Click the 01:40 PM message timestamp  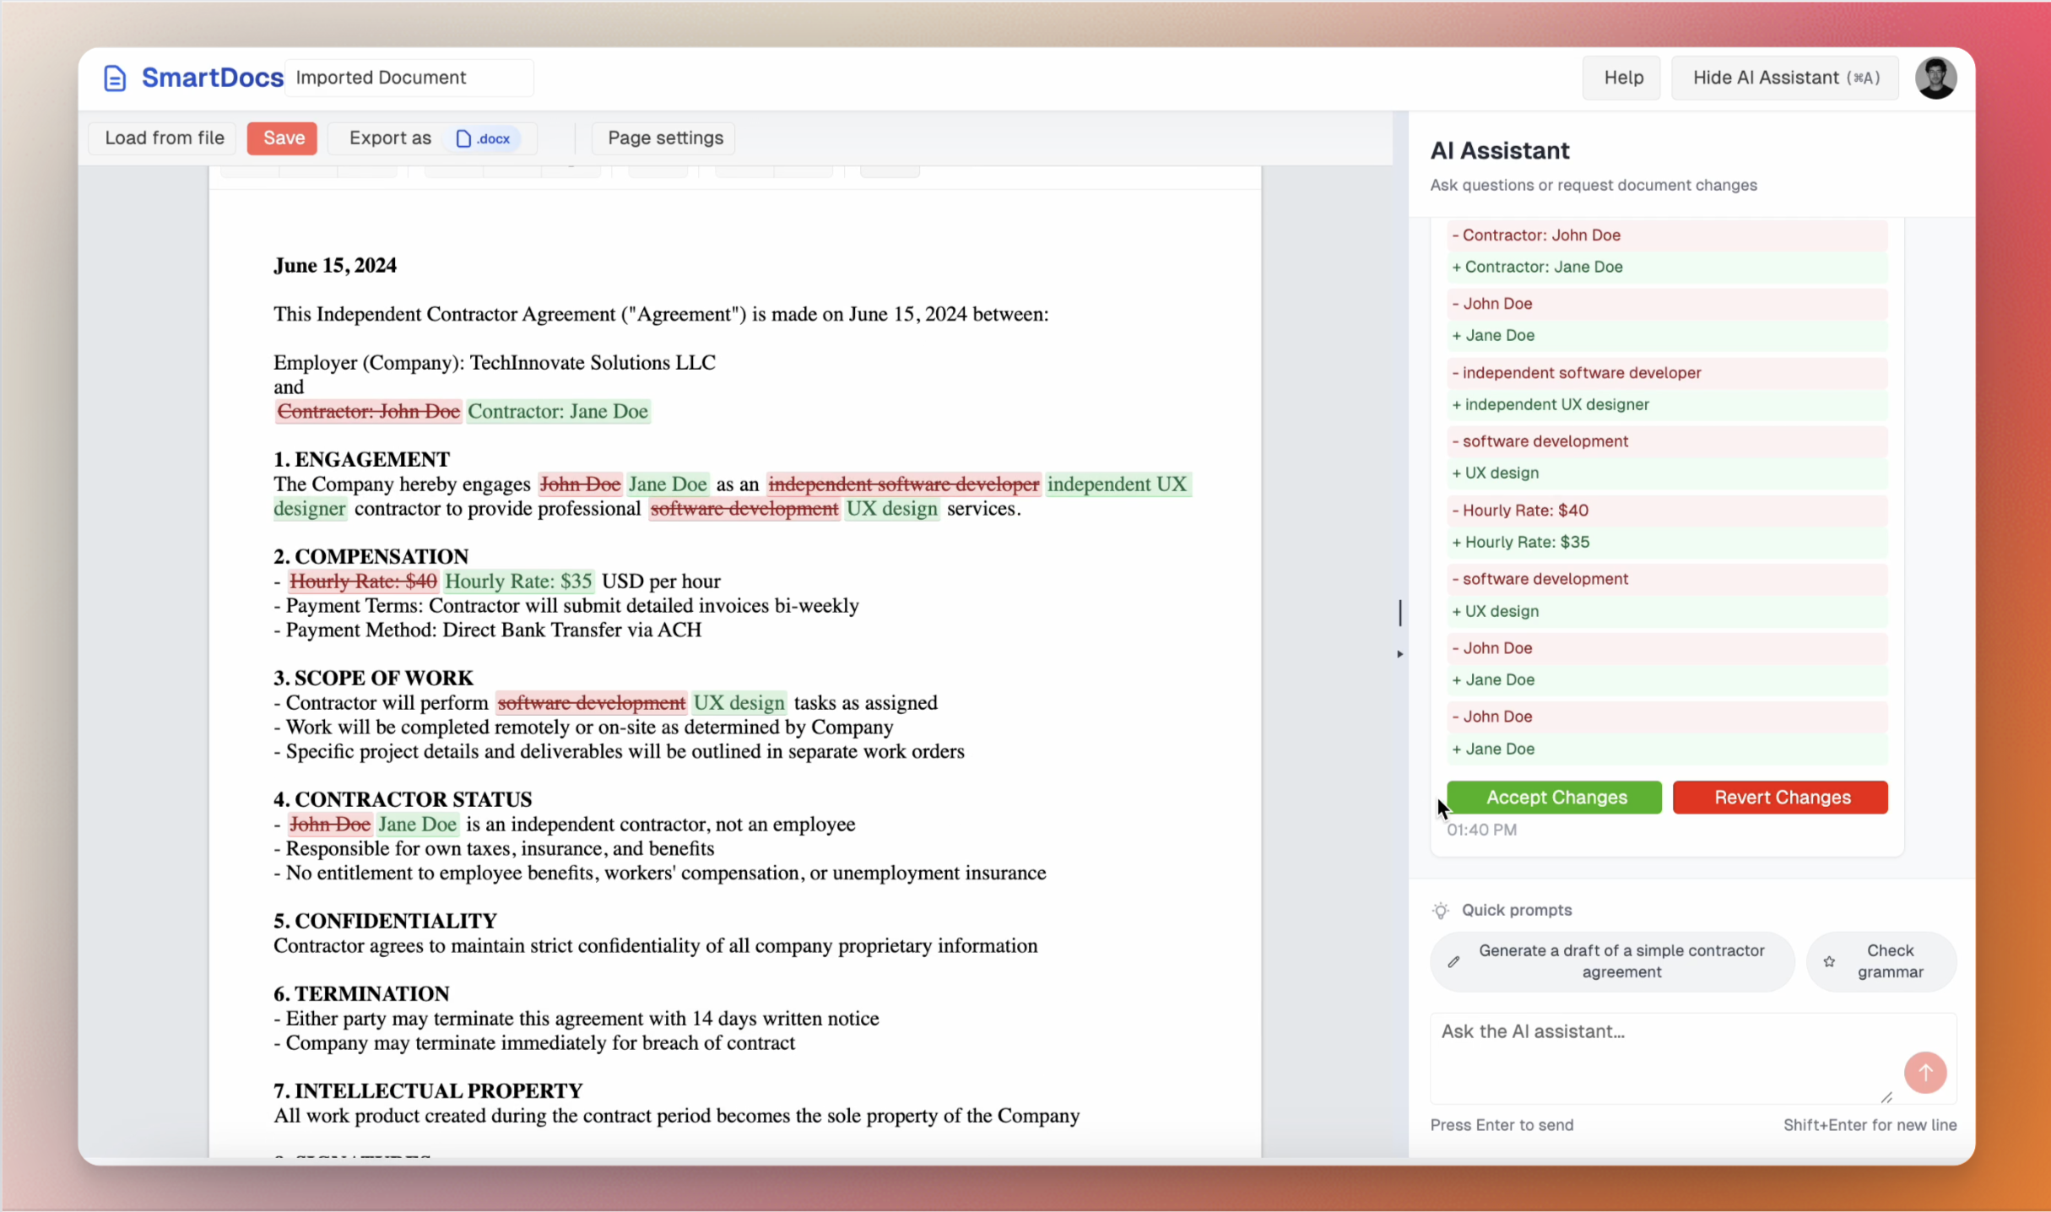[x=1481, y=830]
